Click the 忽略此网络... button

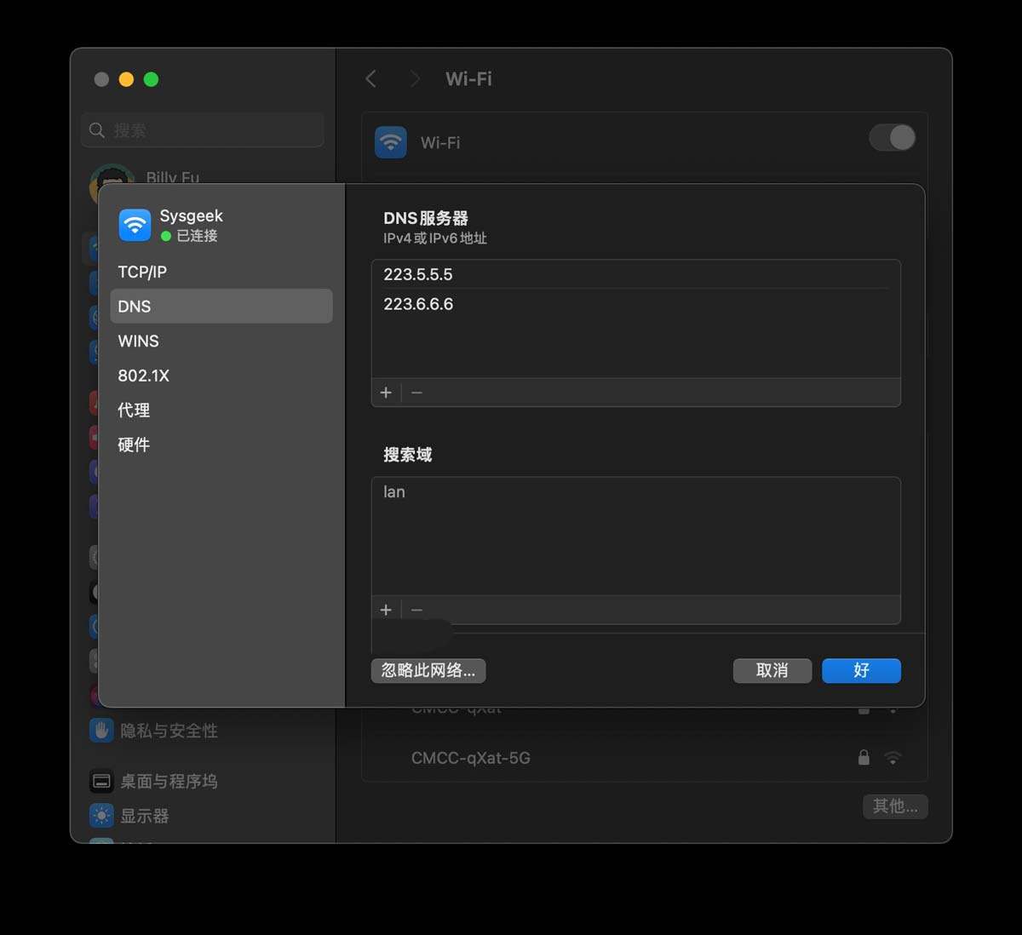[428, 670]
